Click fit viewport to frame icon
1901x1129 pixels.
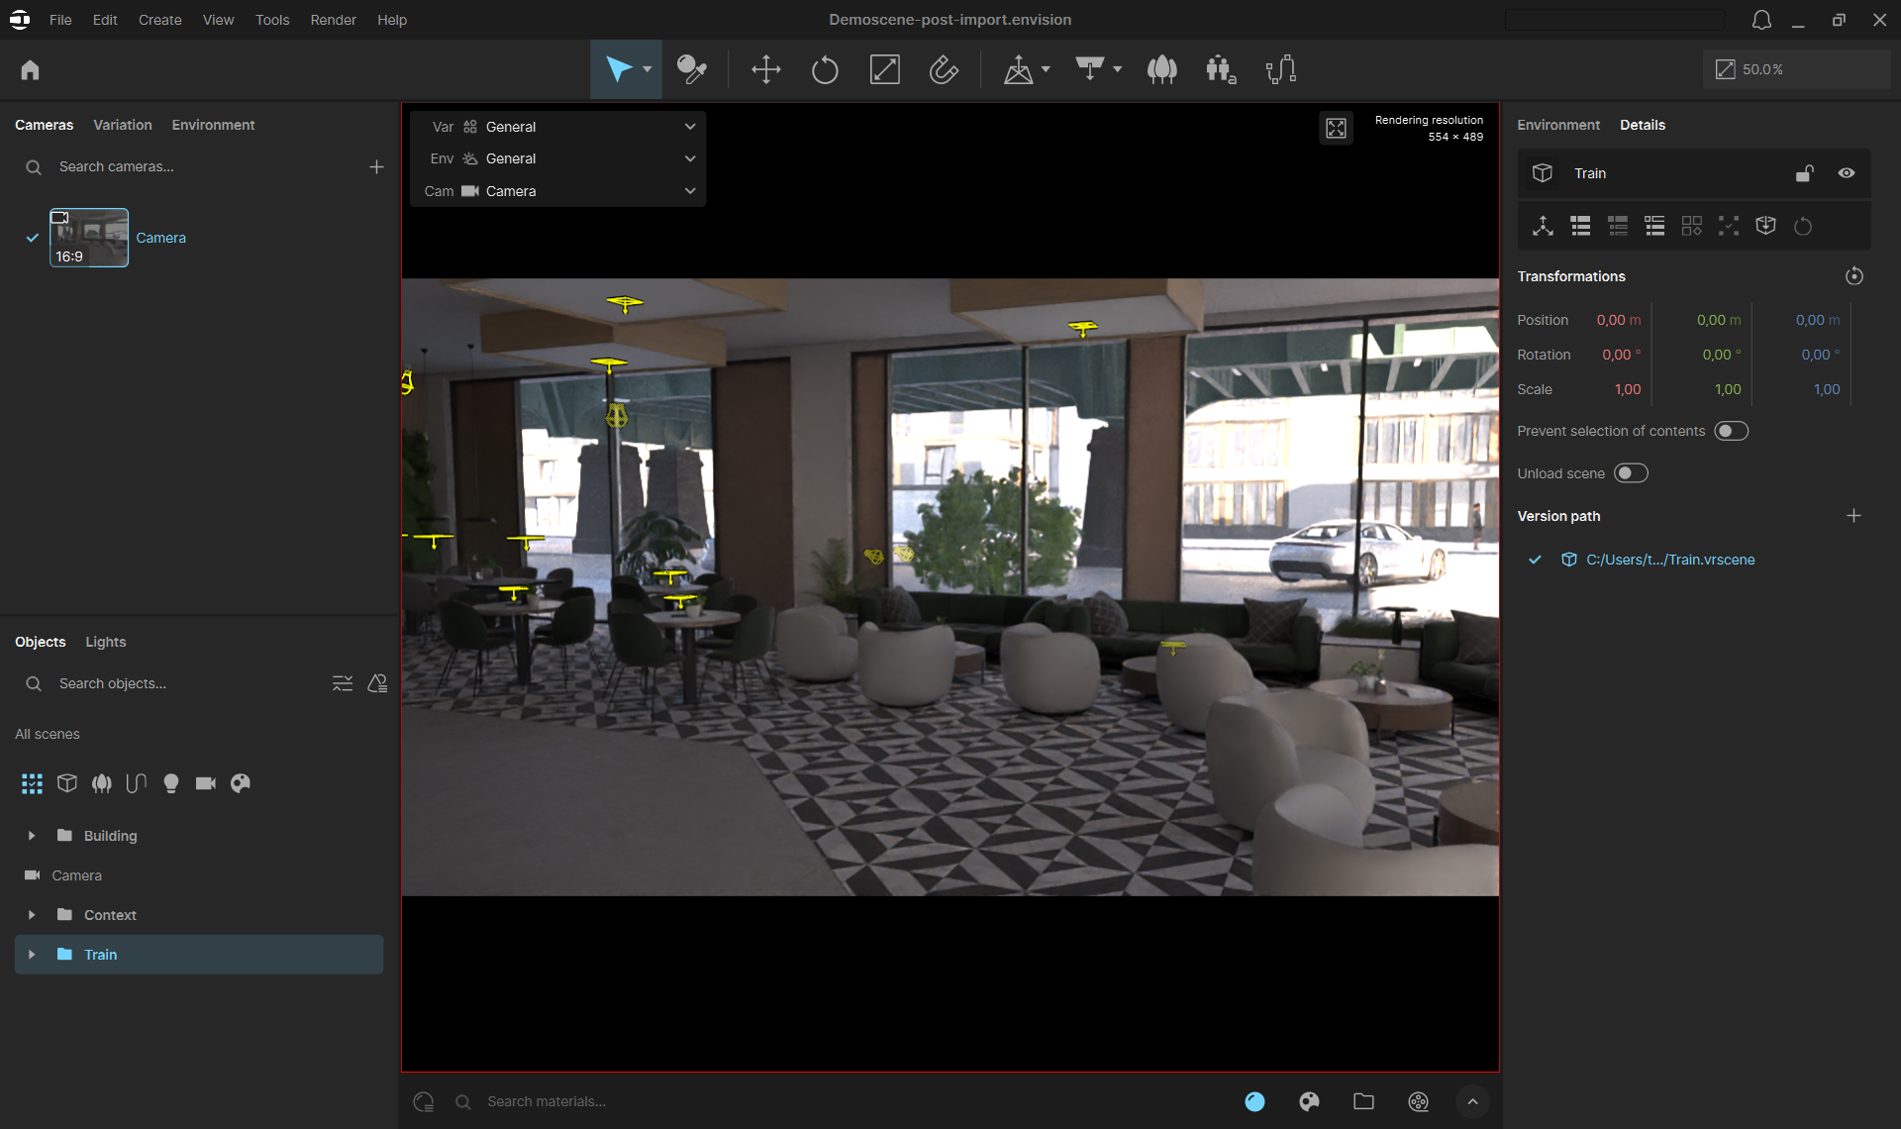(1336, 128)
